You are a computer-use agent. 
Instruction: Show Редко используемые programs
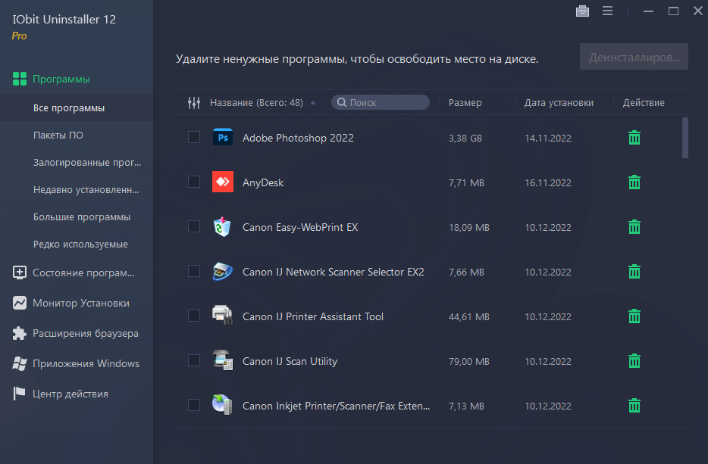(80, 244)
